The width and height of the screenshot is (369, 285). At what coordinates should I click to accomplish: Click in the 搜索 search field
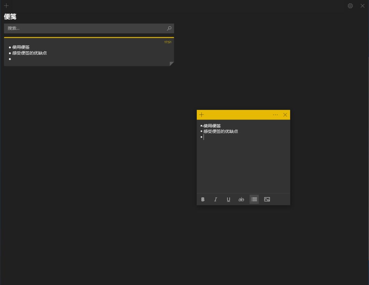(85, 28)
